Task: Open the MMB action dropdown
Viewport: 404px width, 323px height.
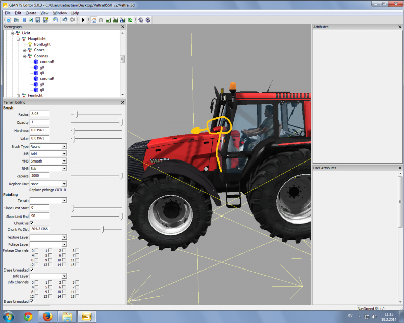Action: (x=64, y=161)
